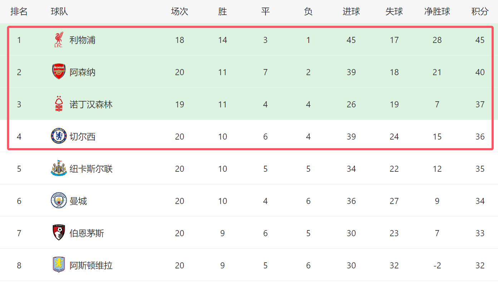Click the Arsenal club crest icon
The width and height of the screenshot is (498, 282).
tap(59, 72)
